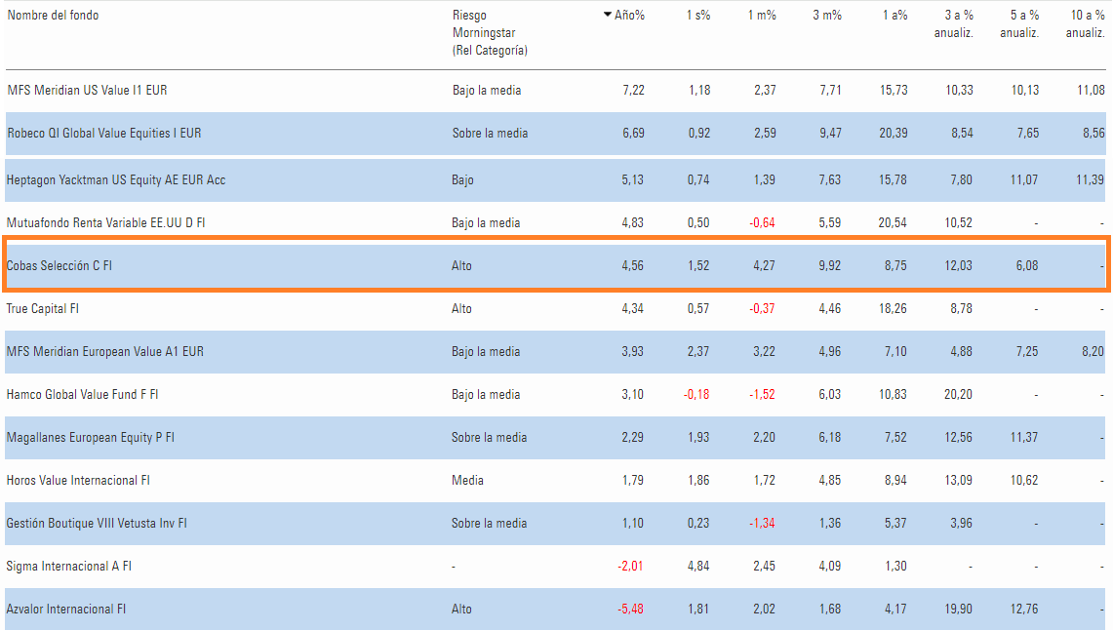Select Mutuafondo Renta Variable EE.UU fund
This screenshot has height=630, width=1113.
click(105, 222)
